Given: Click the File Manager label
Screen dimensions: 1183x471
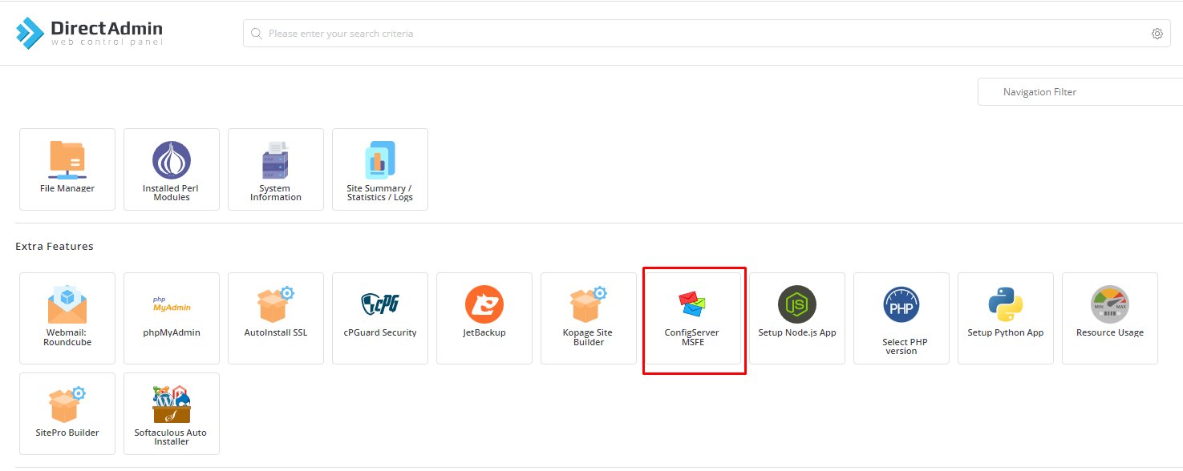Looking at the screenshot, I should 67,188.
